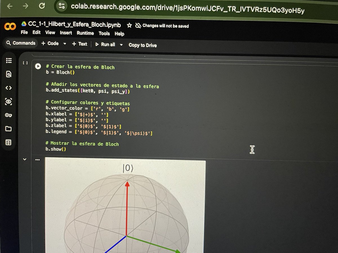Reload the Colab page
This screenshot has width=338, height=253.
click(42, 6)
